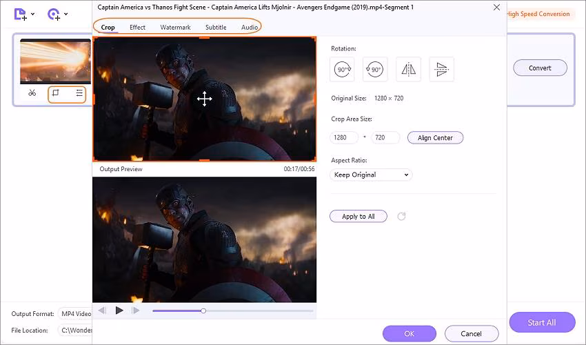Click the move cursor in crop area
The image size is (586, 345).
coord(205,99)
